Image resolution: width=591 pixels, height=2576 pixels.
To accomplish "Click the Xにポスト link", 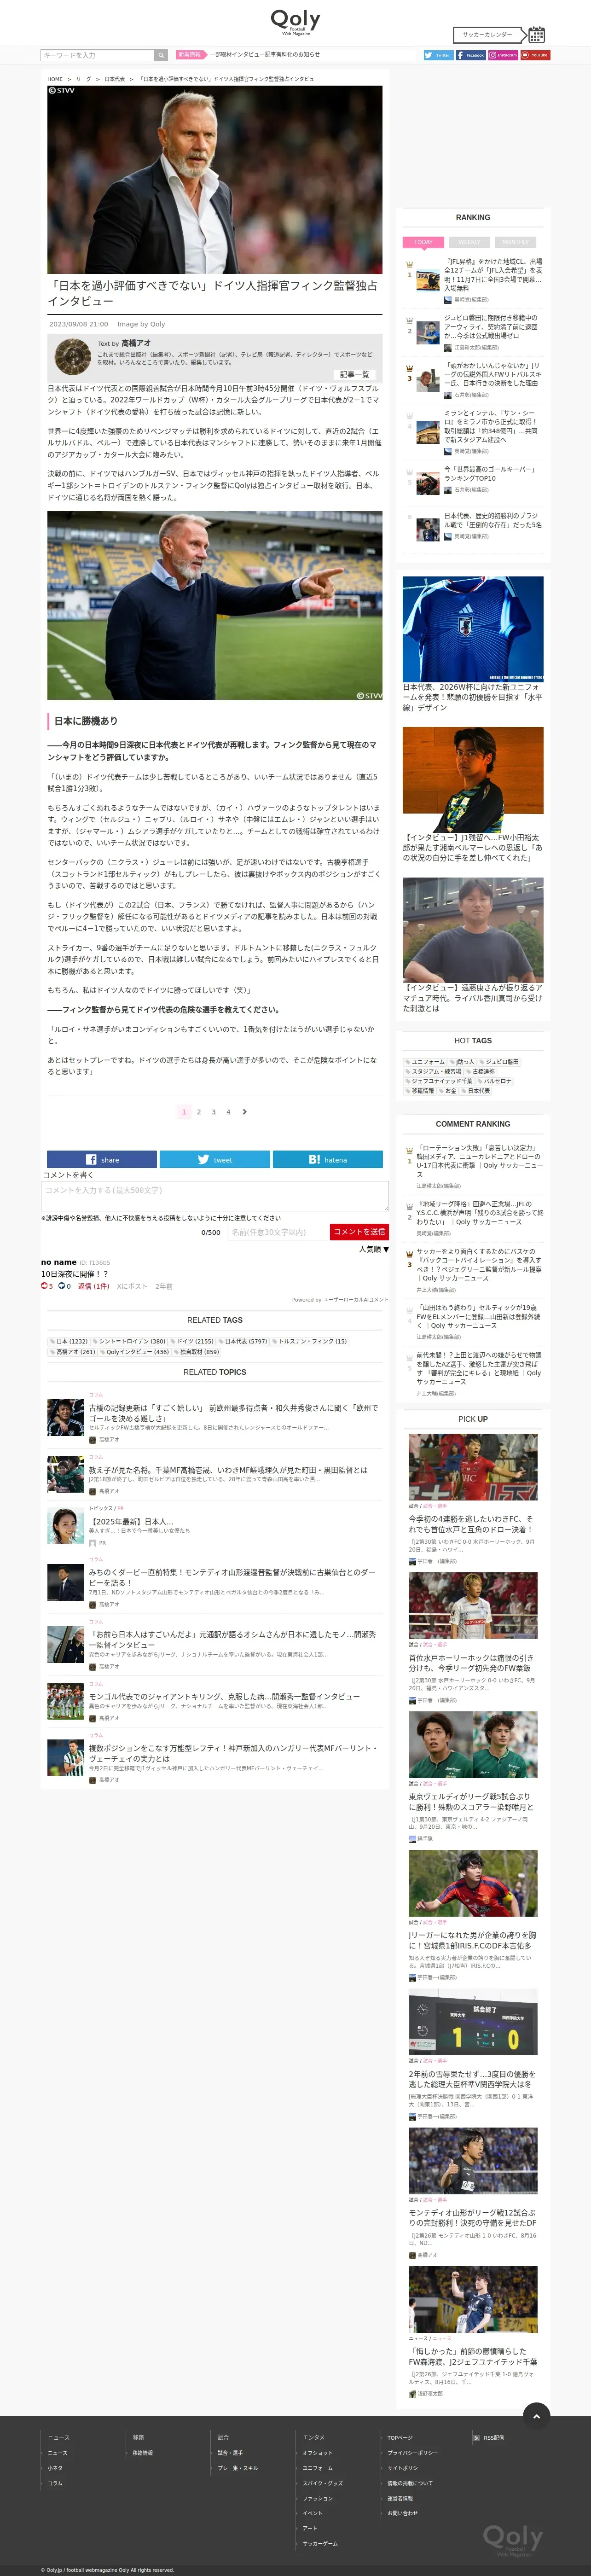I will 132,1286.
